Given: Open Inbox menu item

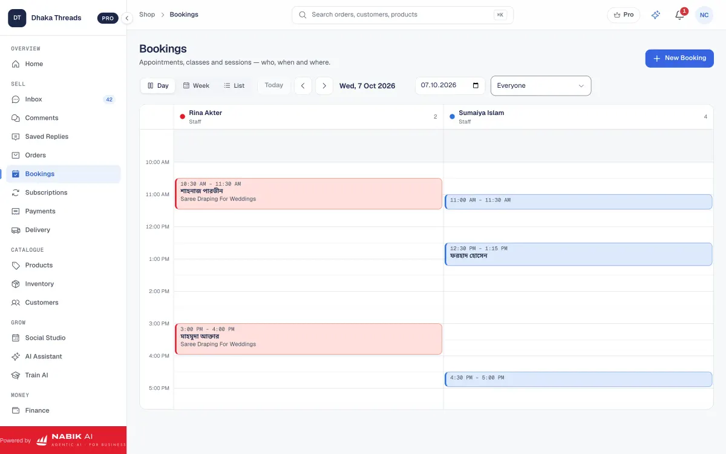Looking at the screenshot, I should coord(64,99).
